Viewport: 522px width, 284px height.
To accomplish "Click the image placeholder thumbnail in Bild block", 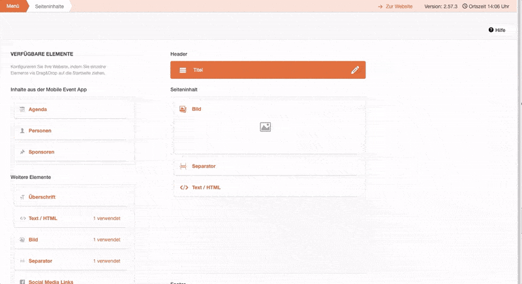I will [x=266, y=127].
